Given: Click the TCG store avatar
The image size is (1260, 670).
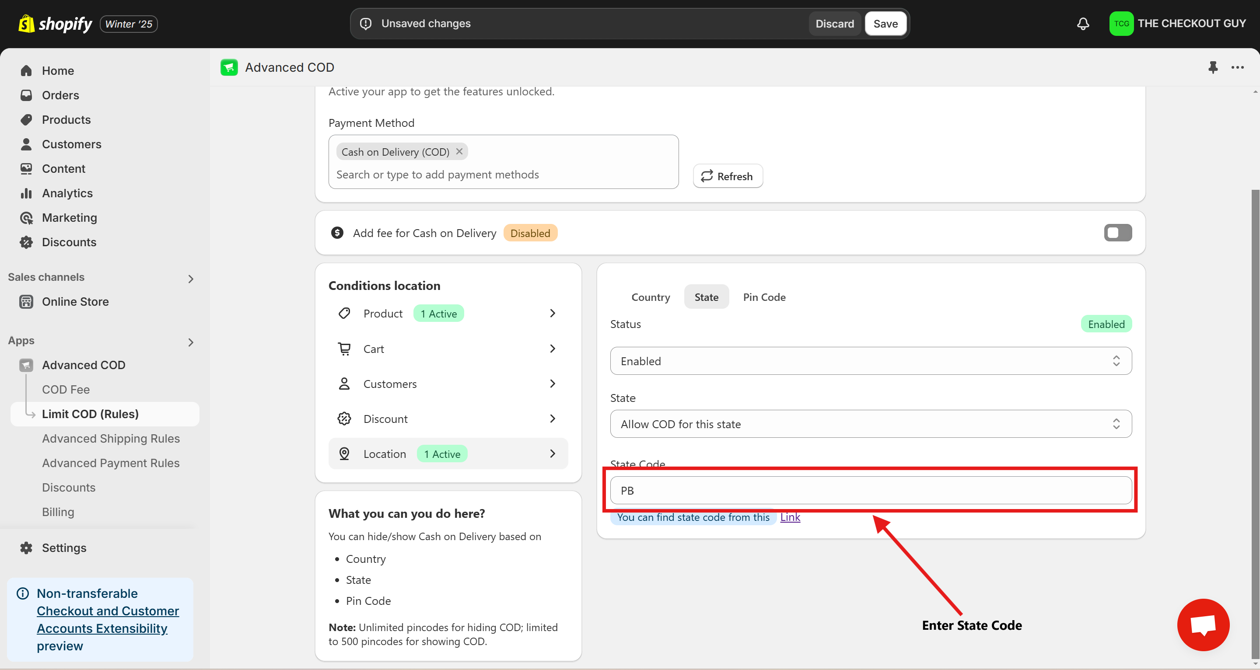Looking at the screenshot, I should [x=1121, y=24].
